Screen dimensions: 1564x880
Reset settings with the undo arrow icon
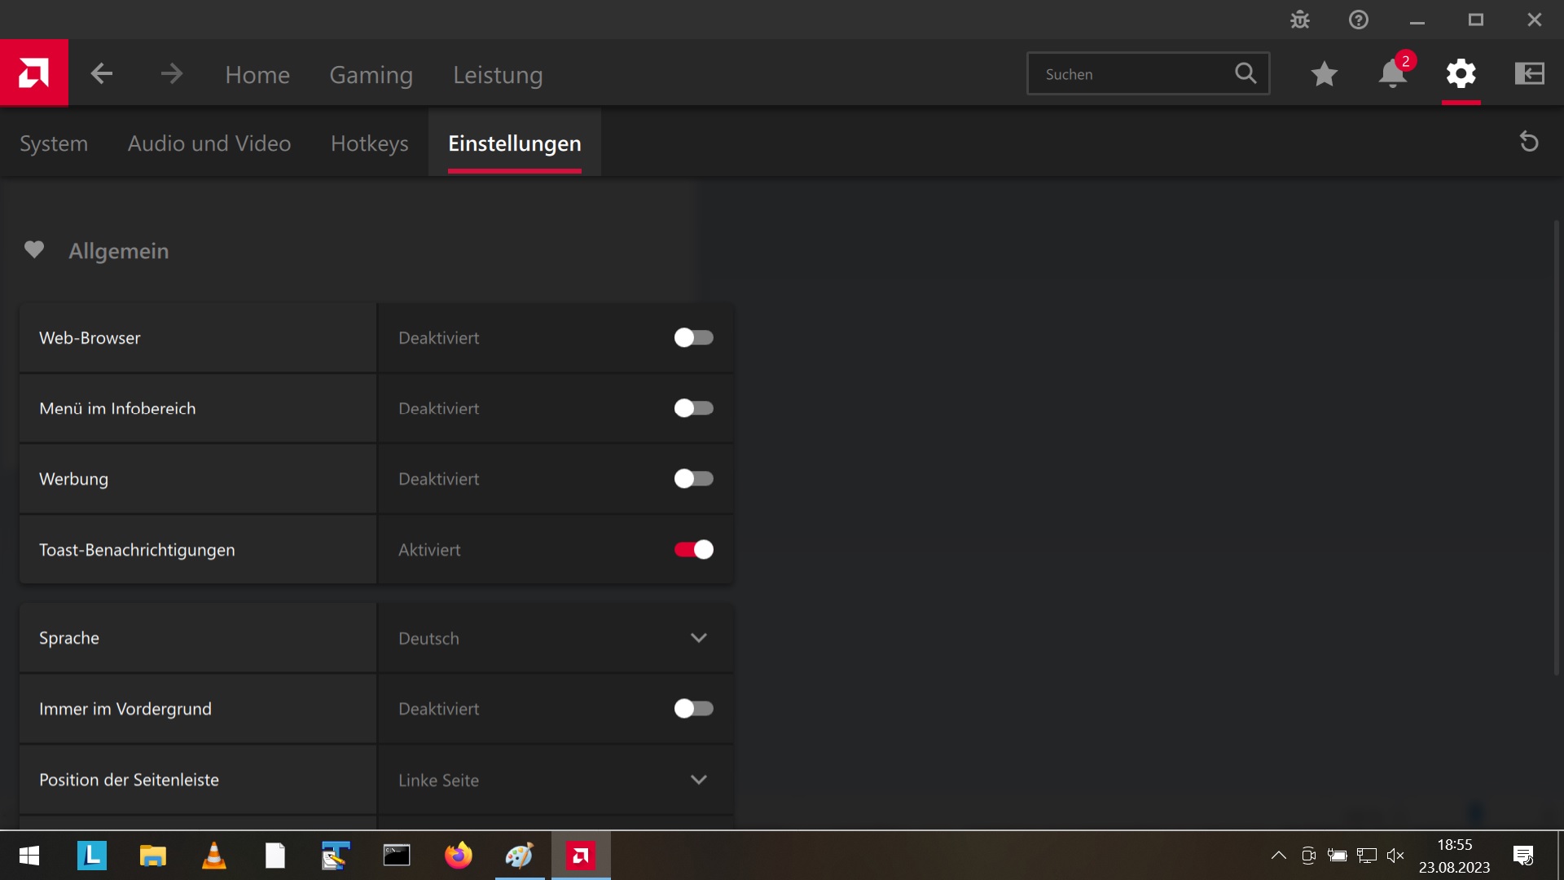tap(1529, 142)
